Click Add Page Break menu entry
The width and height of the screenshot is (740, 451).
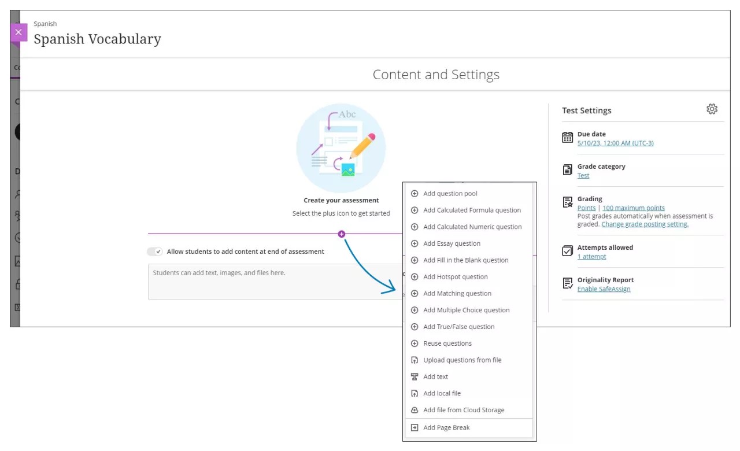click(446, 427)
